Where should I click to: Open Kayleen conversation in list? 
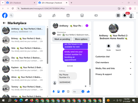click(x=23, y=69)
